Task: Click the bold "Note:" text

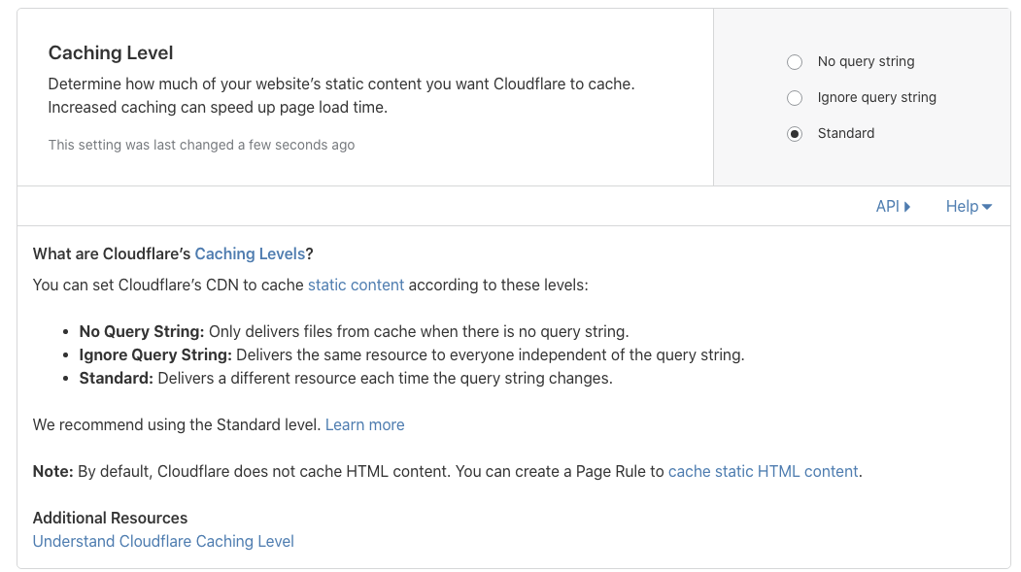Action: pyautogui.click(x=52, y=471)
